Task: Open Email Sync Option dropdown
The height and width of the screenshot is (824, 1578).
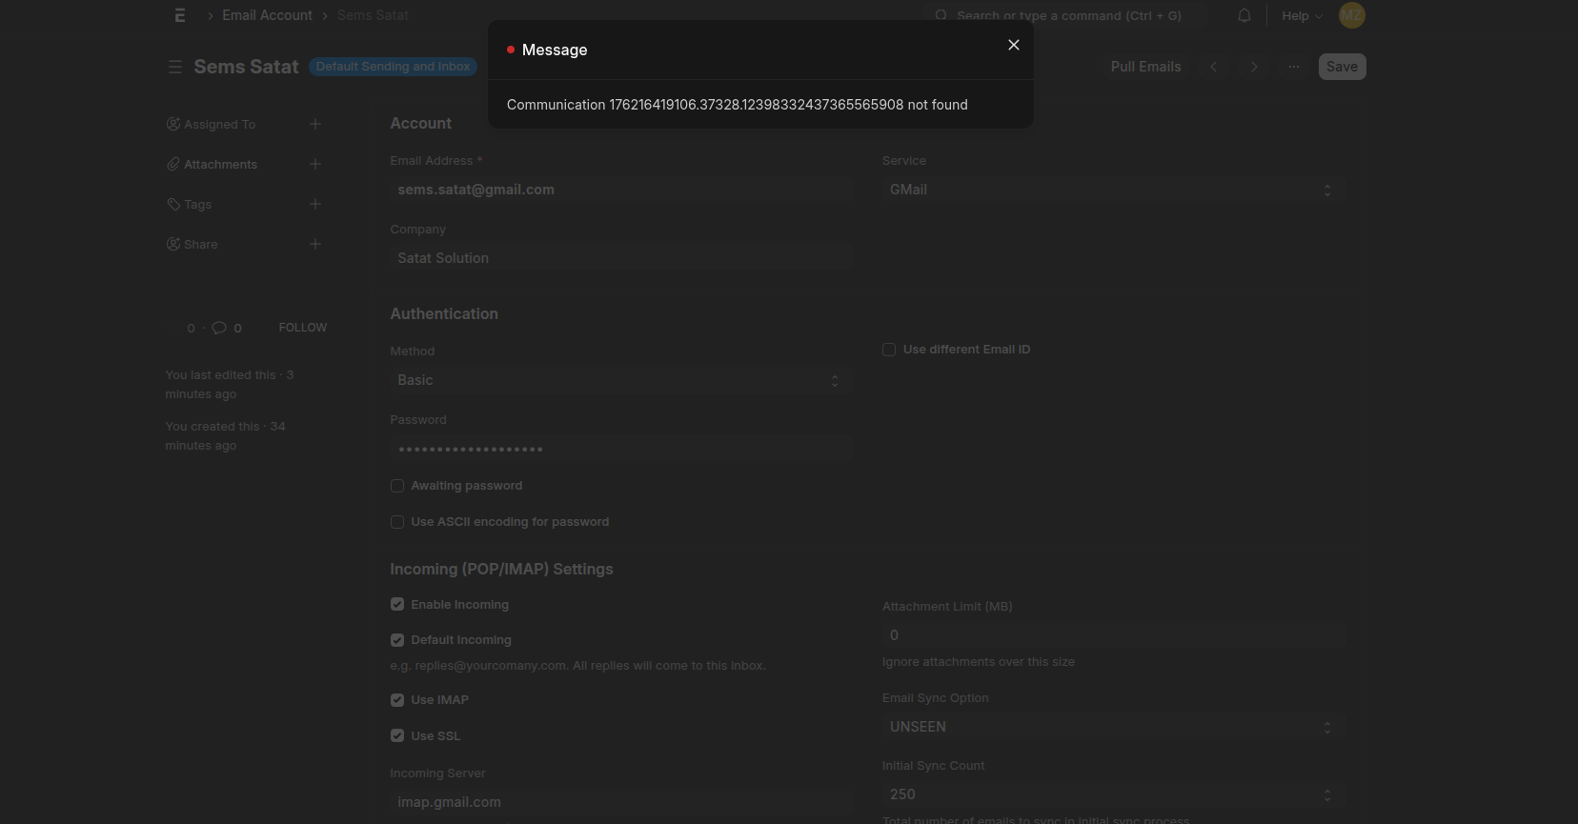Action: (1110, 727)
